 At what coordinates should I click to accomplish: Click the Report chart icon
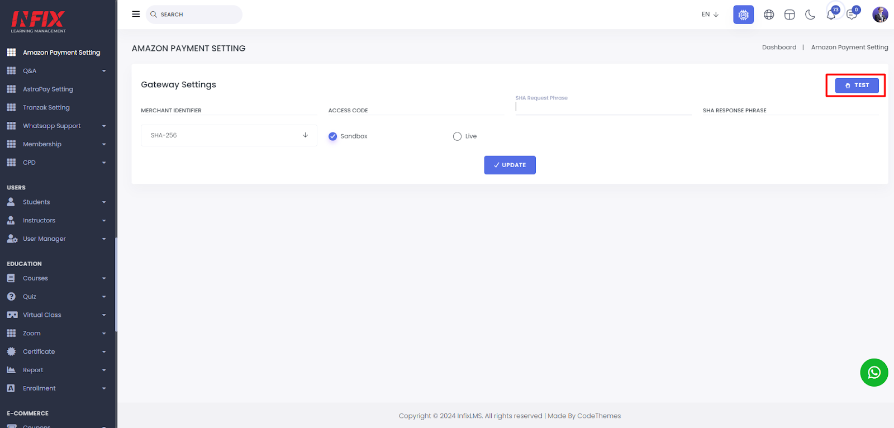11,370
